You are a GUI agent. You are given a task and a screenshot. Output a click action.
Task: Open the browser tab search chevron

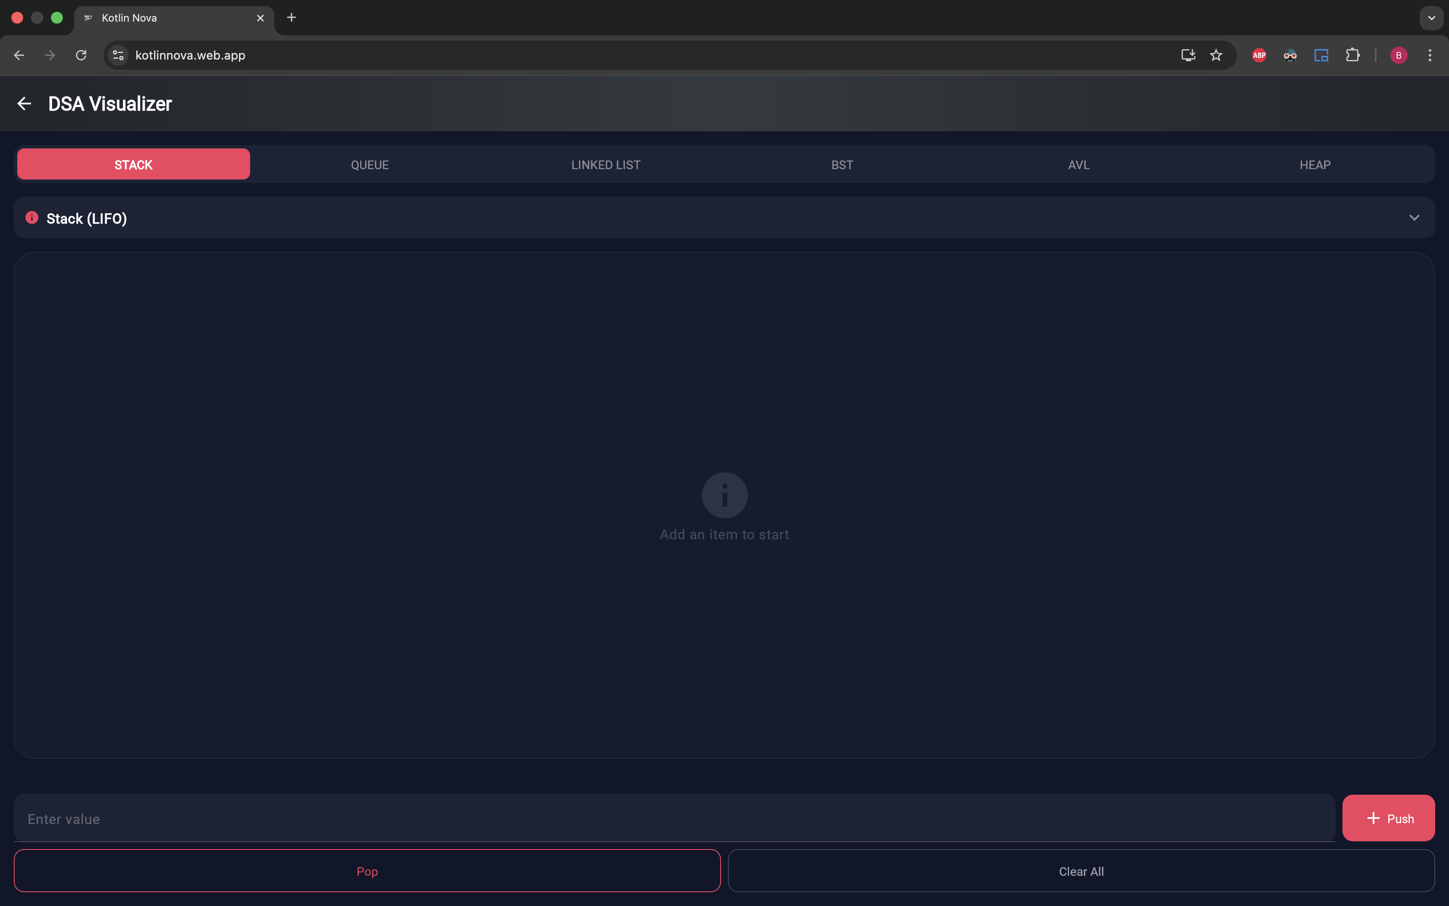pyautogui.click(x=1432, y=17)
